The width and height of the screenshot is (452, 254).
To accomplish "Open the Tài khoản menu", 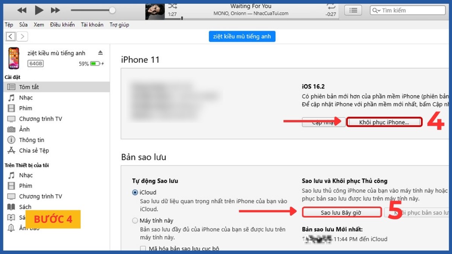I will pyautogui.click(x=92, y=25).
